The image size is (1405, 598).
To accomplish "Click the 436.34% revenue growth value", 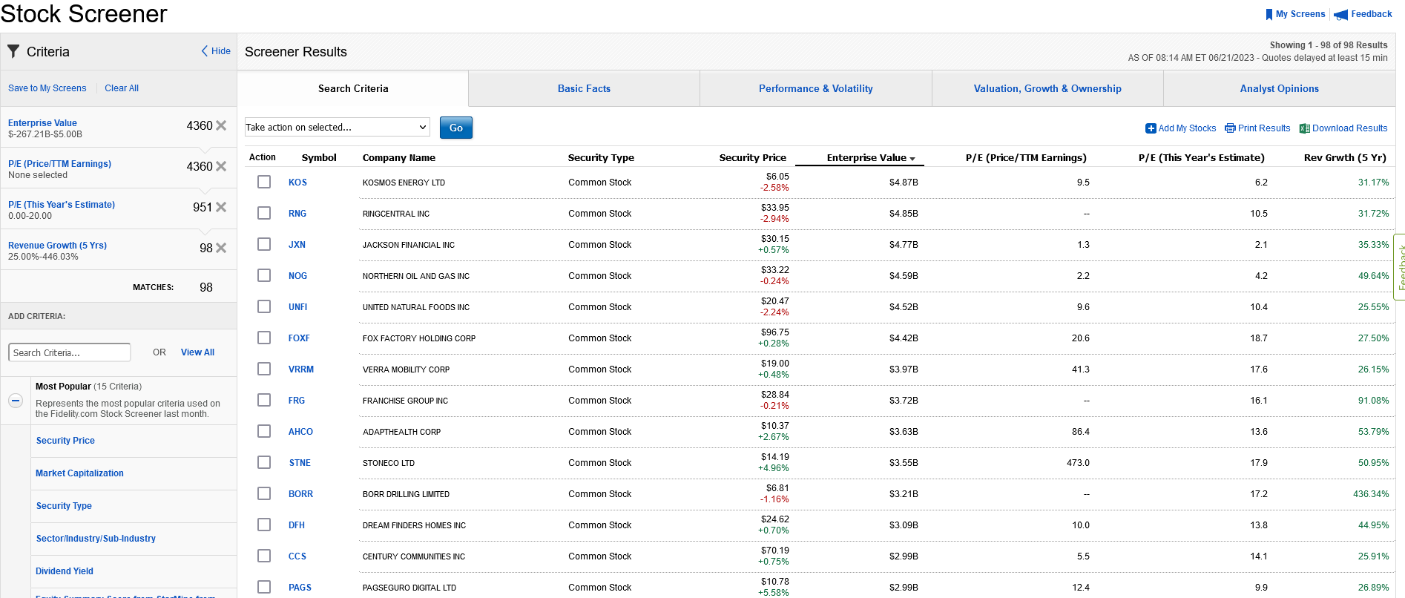I will point(1371,494).
